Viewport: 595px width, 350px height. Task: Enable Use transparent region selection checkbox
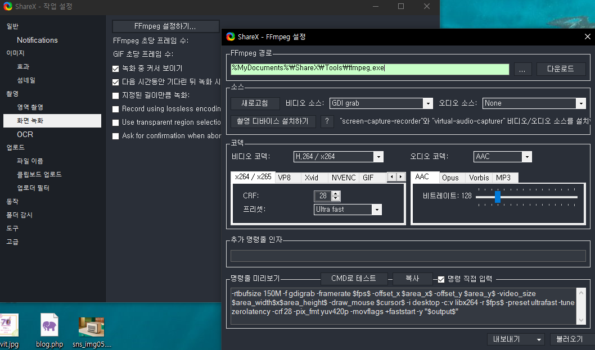(116, 123)
